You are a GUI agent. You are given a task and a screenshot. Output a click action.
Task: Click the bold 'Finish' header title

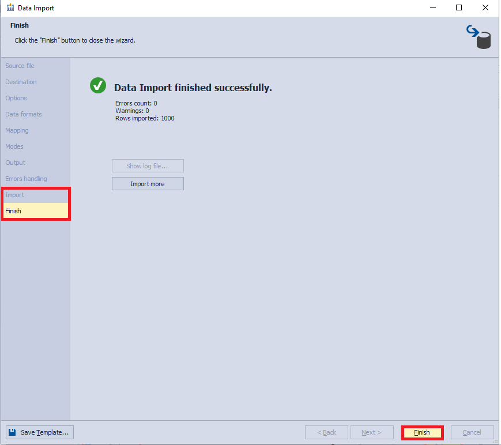coord(20,25)
